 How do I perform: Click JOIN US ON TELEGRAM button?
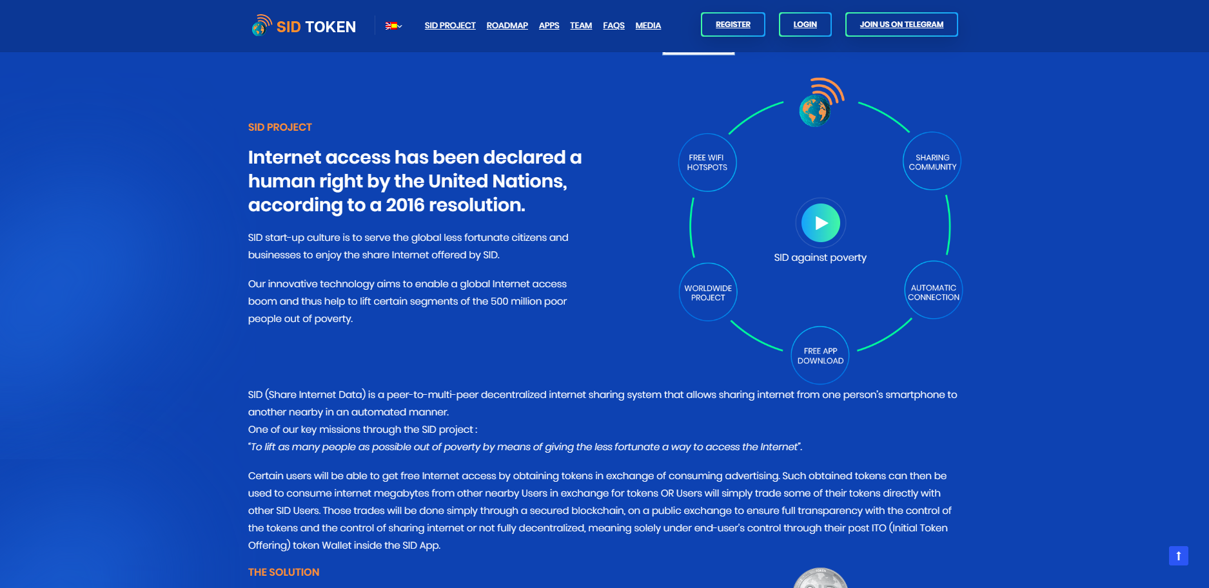[901, 24]
